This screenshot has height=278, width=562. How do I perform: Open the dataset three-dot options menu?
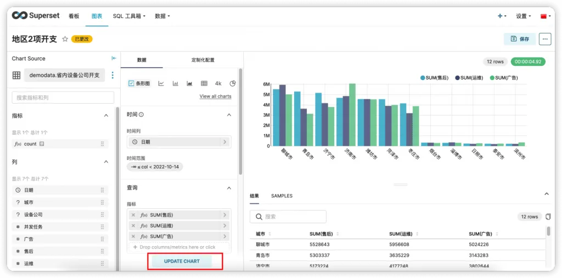point(113,75)
